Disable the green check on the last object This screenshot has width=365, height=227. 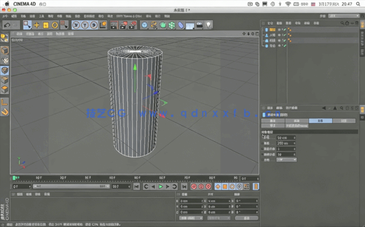(x=285, y=46)
